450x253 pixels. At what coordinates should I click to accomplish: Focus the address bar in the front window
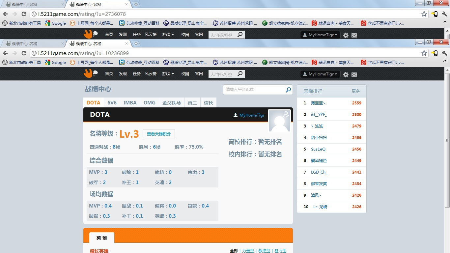coord(229,53)
